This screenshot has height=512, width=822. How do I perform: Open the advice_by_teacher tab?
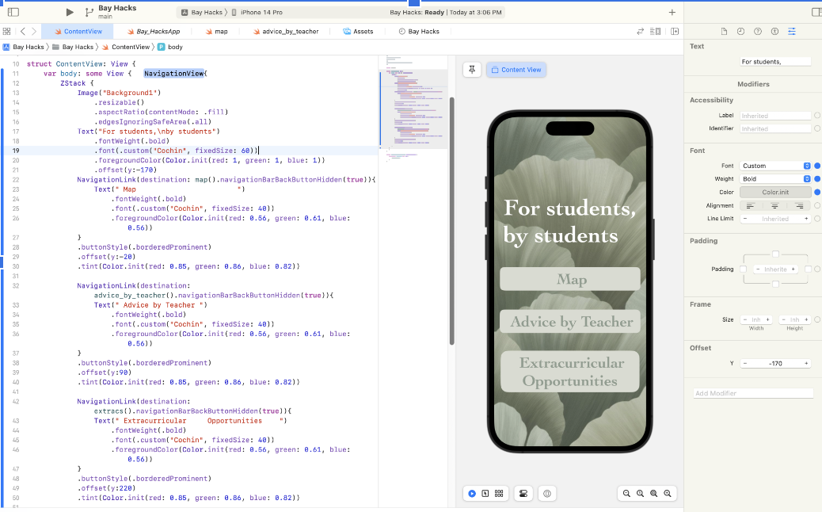point(286,32)
